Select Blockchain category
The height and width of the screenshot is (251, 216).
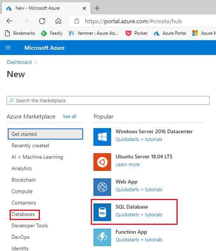[24, 180]
